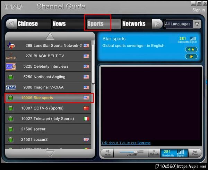The image size is (208, 170).
Task: Click the collapse arrow on the window's right edge
Action: tap(207, 82)
